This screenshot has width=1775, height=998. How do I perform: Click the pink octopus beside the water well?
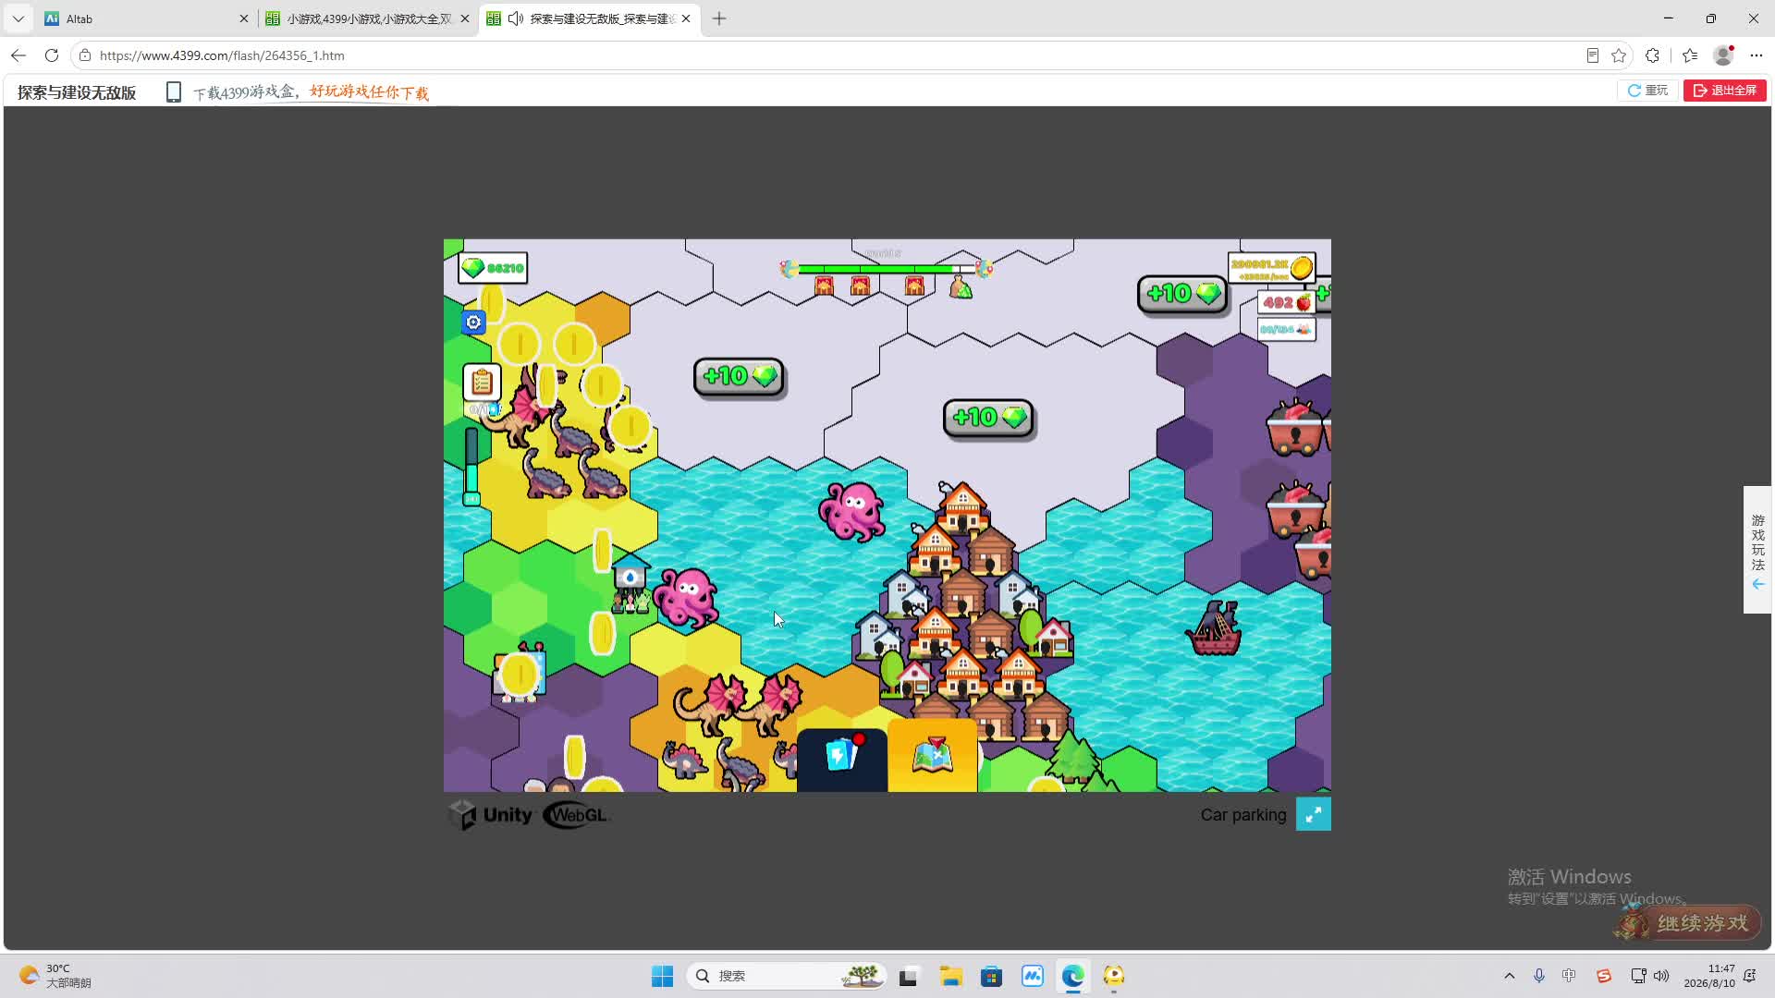point(686,597)
